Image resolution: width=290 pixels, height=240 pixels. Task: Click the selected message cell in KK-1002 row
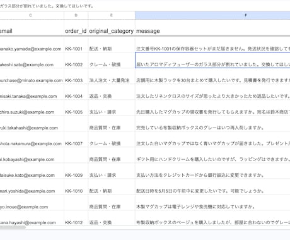212,61
